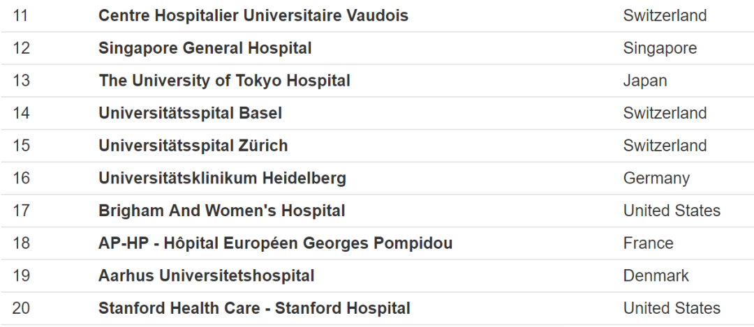Image resolution: width=754 pixels, height=327 pixels.
Task: Select Singapore General Hospital entry
Action: (x=205, y=48)
